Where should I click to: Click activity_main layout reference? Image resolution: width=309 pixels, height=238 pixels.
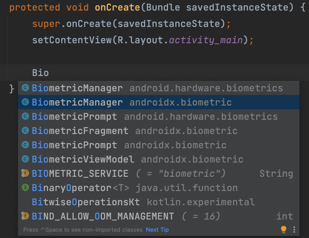coord(206,40)
